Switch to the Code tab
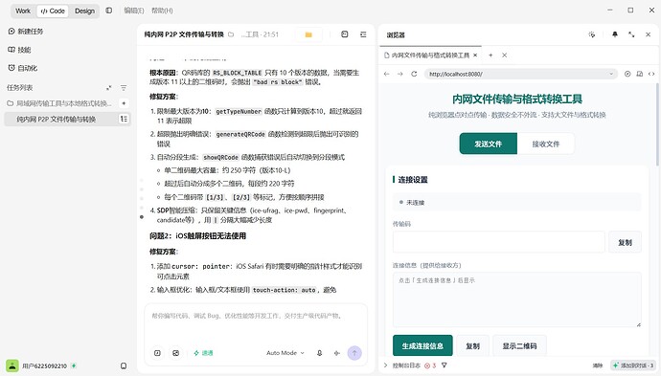 pos(53,11)
